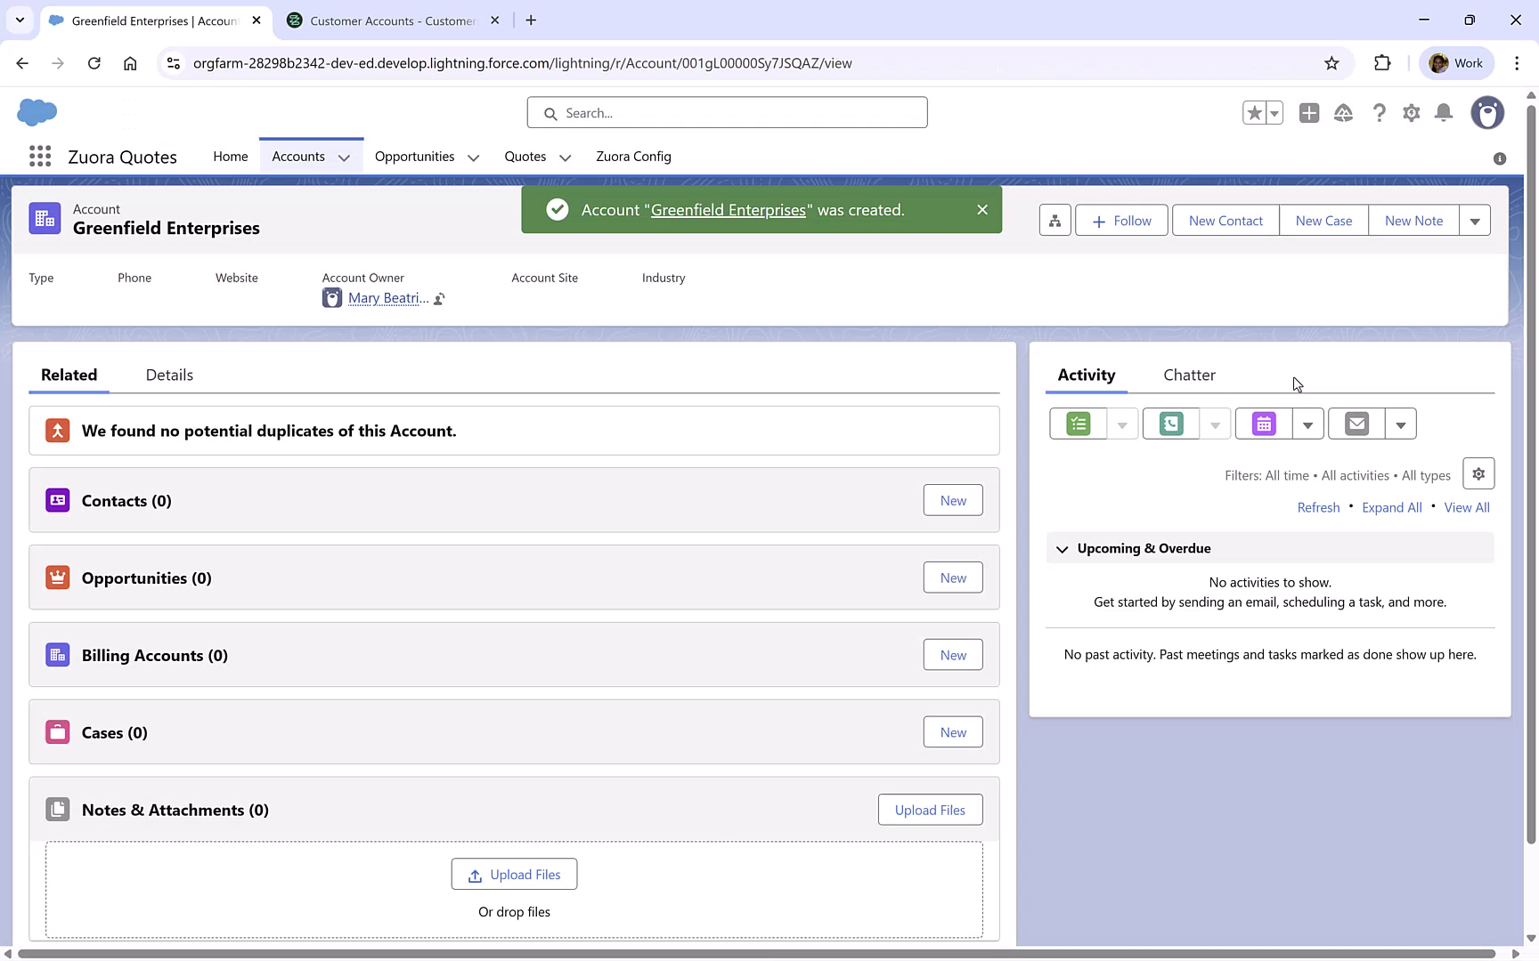Compose an Email using the envelope icon
Screen dimensions: 1539x961
pos(1356,424)
